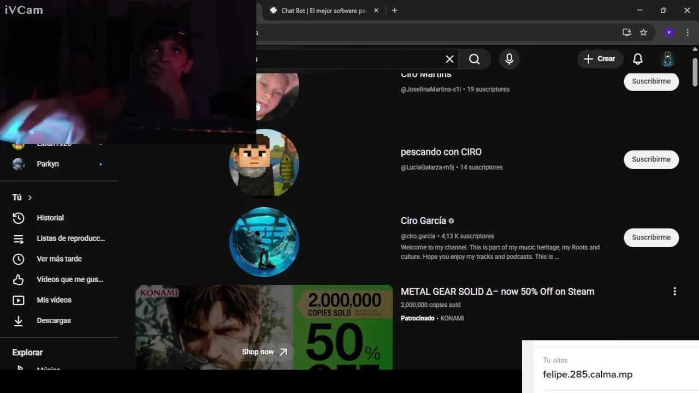Click the KONAMI advertiser name
Screen dimensions: 699x393
click(x=452, y=318)
